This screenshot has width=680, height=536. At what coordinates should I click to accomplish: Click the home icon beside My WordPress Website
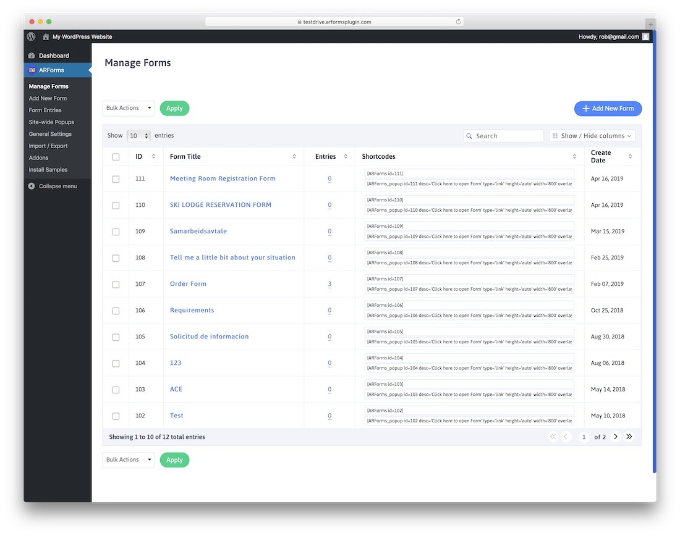(46, 37)
